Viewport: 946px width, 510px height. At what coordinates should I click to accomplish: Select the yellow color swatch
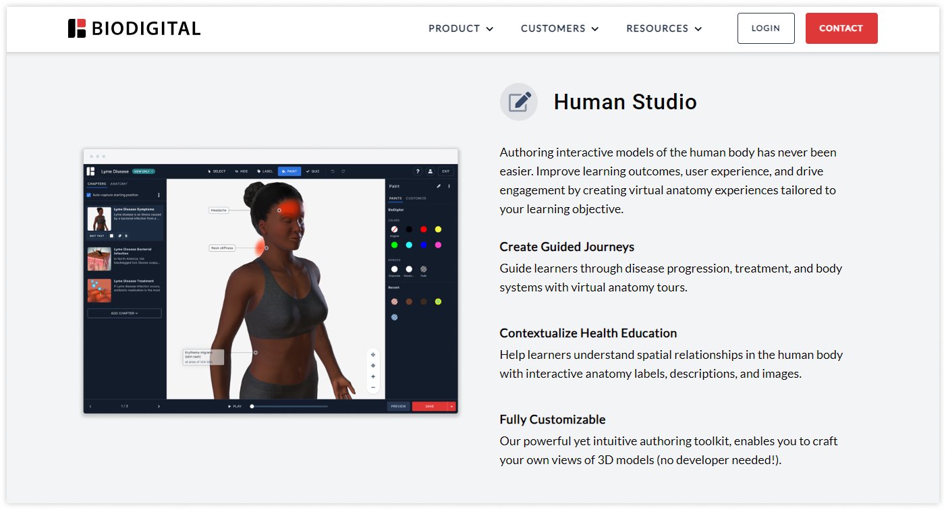(x=438, y=229)
